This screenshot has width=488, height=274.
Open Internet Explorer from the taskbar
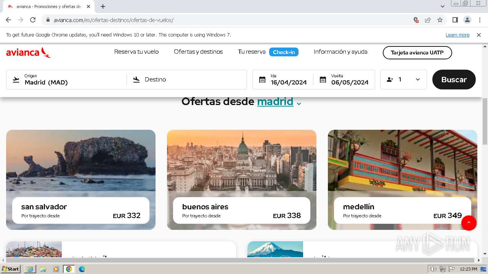click(30, 269)
